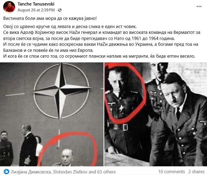Viewport: 207px width, 175px height.
Task: Open the August 26 post timestamp
Action: 36,10
